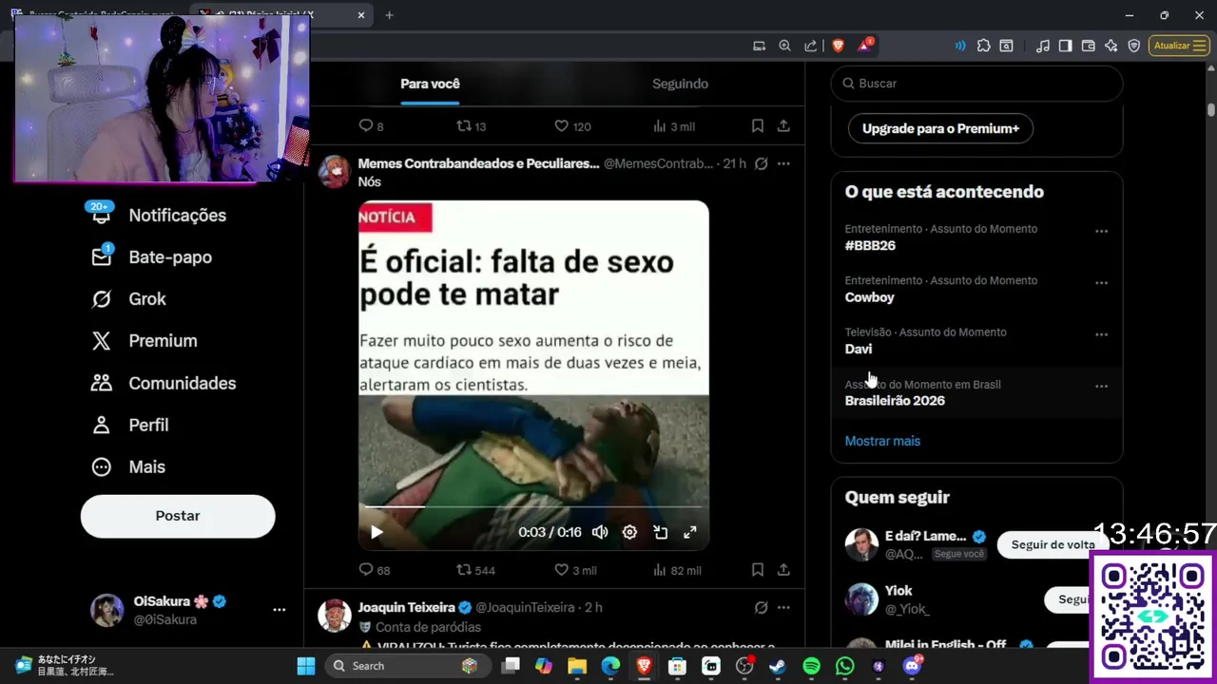Open more options for Davi trend
The height and width of the screenshot is (684, 1217).
click(x=1101, y=334)
